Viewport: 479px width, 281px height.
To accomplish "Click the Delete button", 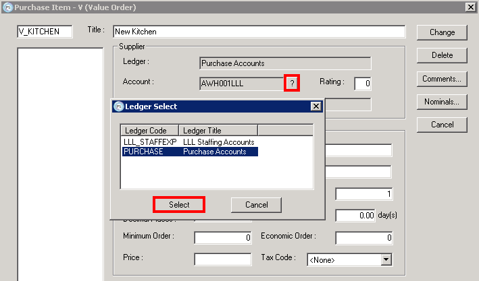I will click(442, 55).
